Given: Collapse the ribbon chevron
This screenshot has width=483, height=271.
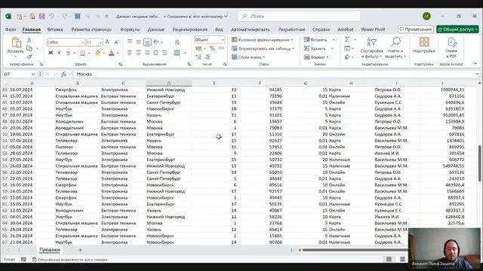Looking at the screenshot, I should point(475,63).
